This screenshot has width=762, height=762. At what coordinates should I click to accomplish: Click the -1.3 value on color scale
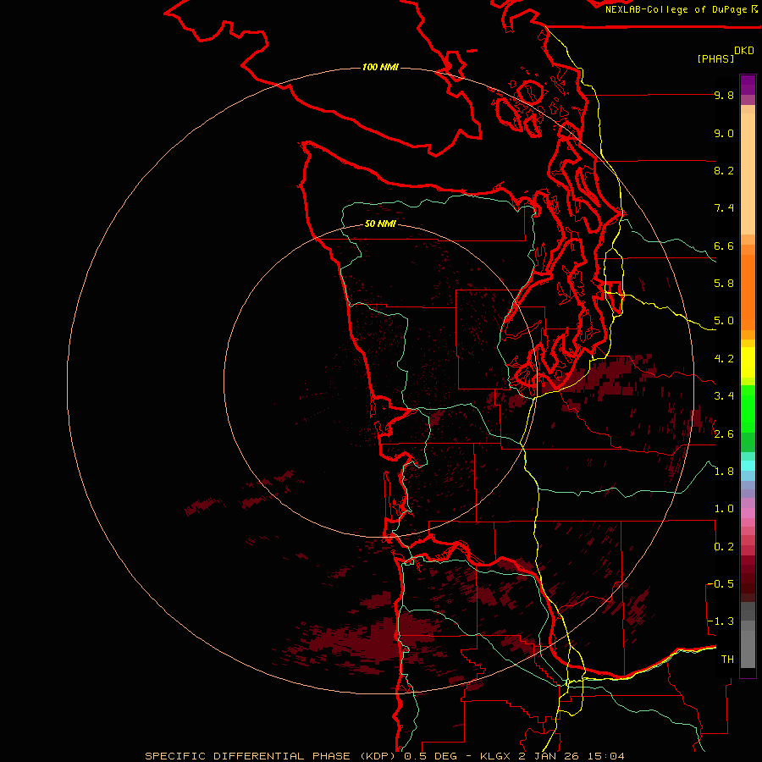[x=721, y=621]
